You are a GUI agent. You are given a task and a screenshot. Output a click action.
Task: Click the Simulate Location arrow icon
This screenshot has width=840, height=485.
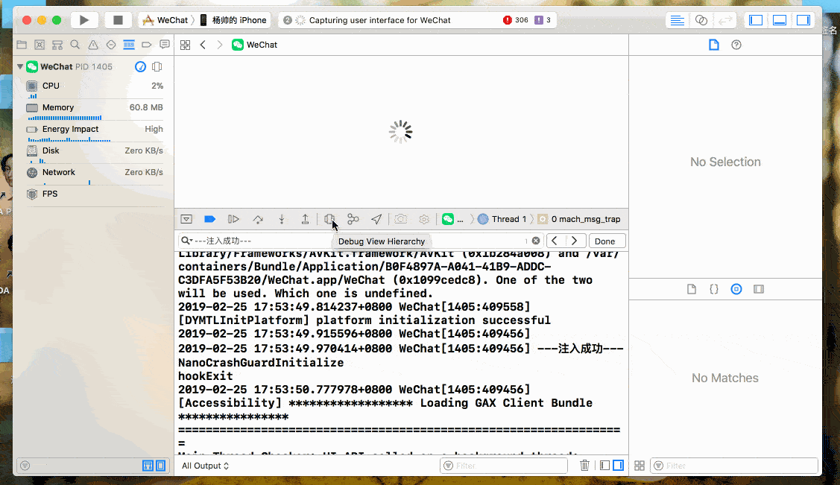(376, 219)
